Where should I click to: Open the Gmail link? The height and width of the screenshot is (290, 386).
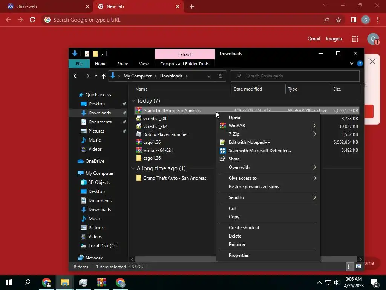pos(314,39)
